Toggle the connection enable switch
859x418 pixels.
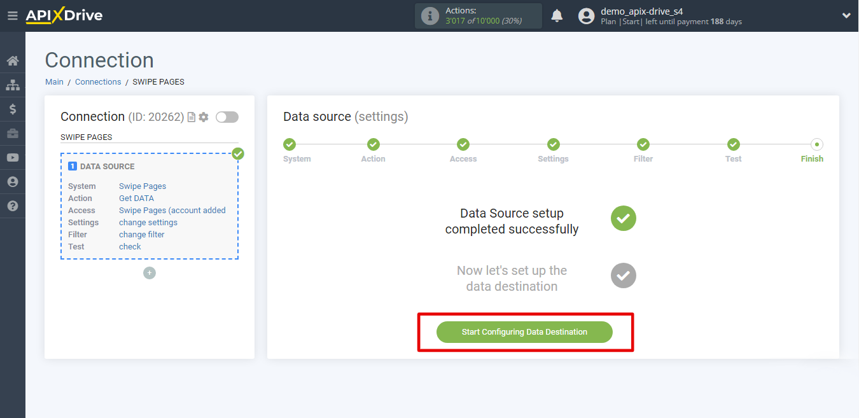coord(227,117)
